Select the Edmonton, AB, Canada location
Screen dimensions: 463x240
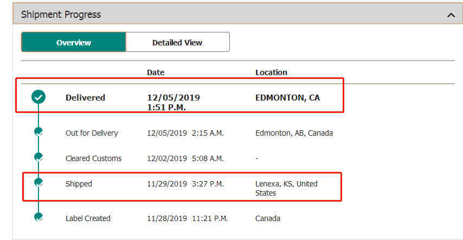[294, 133]
